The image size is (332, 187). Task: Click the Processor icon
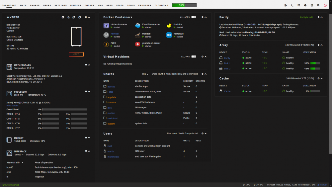[9, 94]
